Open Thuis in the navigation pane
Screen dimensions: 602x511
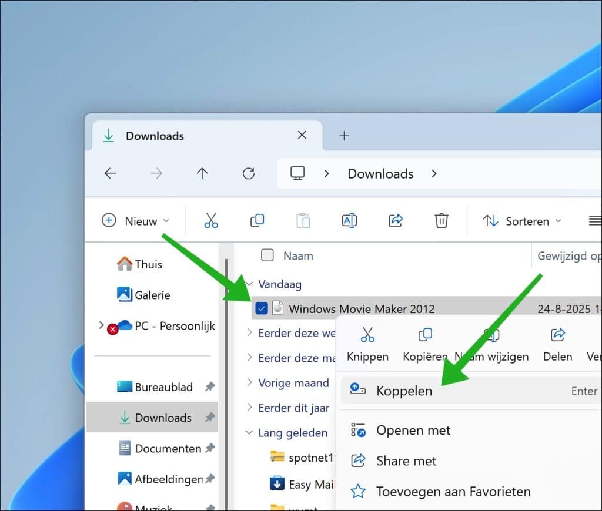tap(139, 264)
